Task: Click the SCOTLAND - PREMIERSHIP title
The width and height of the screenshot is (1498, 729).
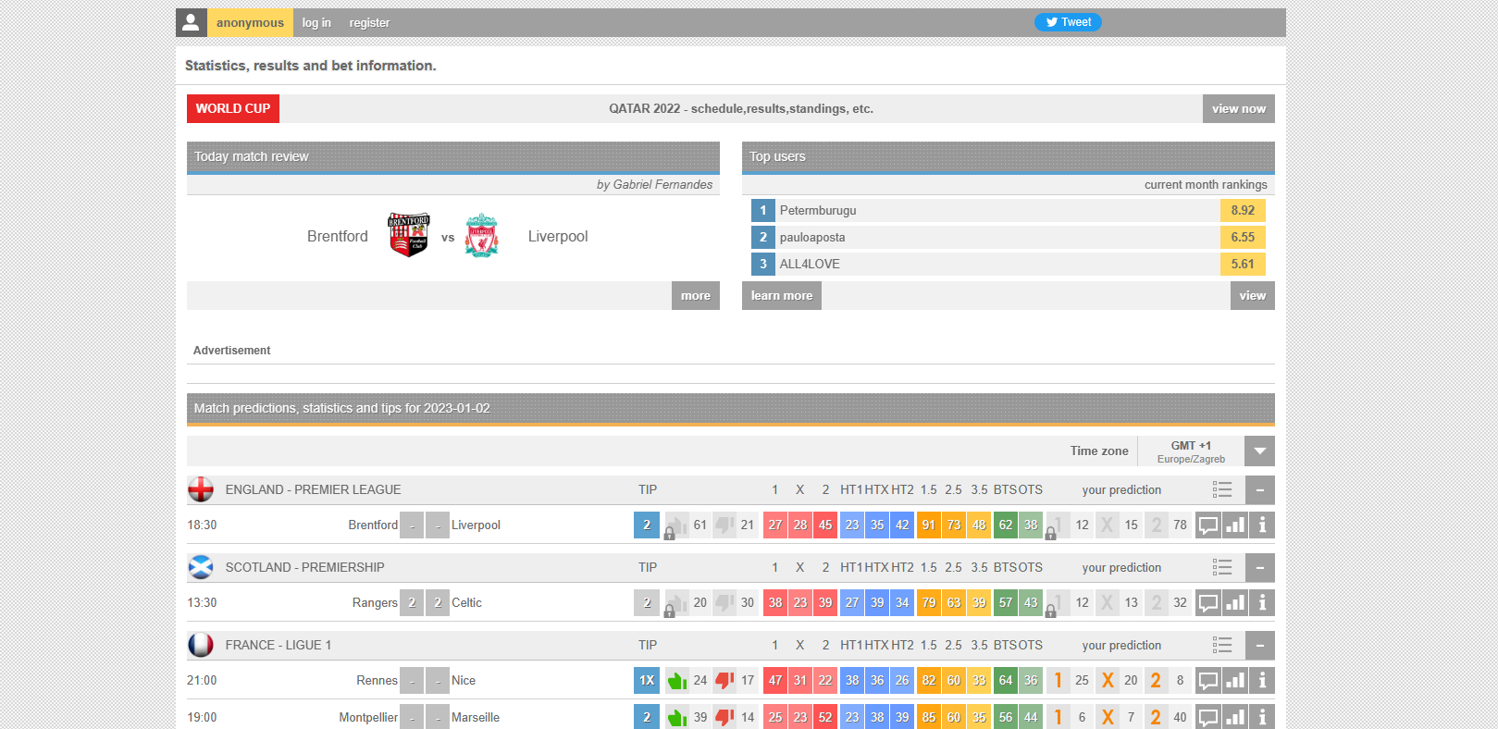Action: coord(305,567)
